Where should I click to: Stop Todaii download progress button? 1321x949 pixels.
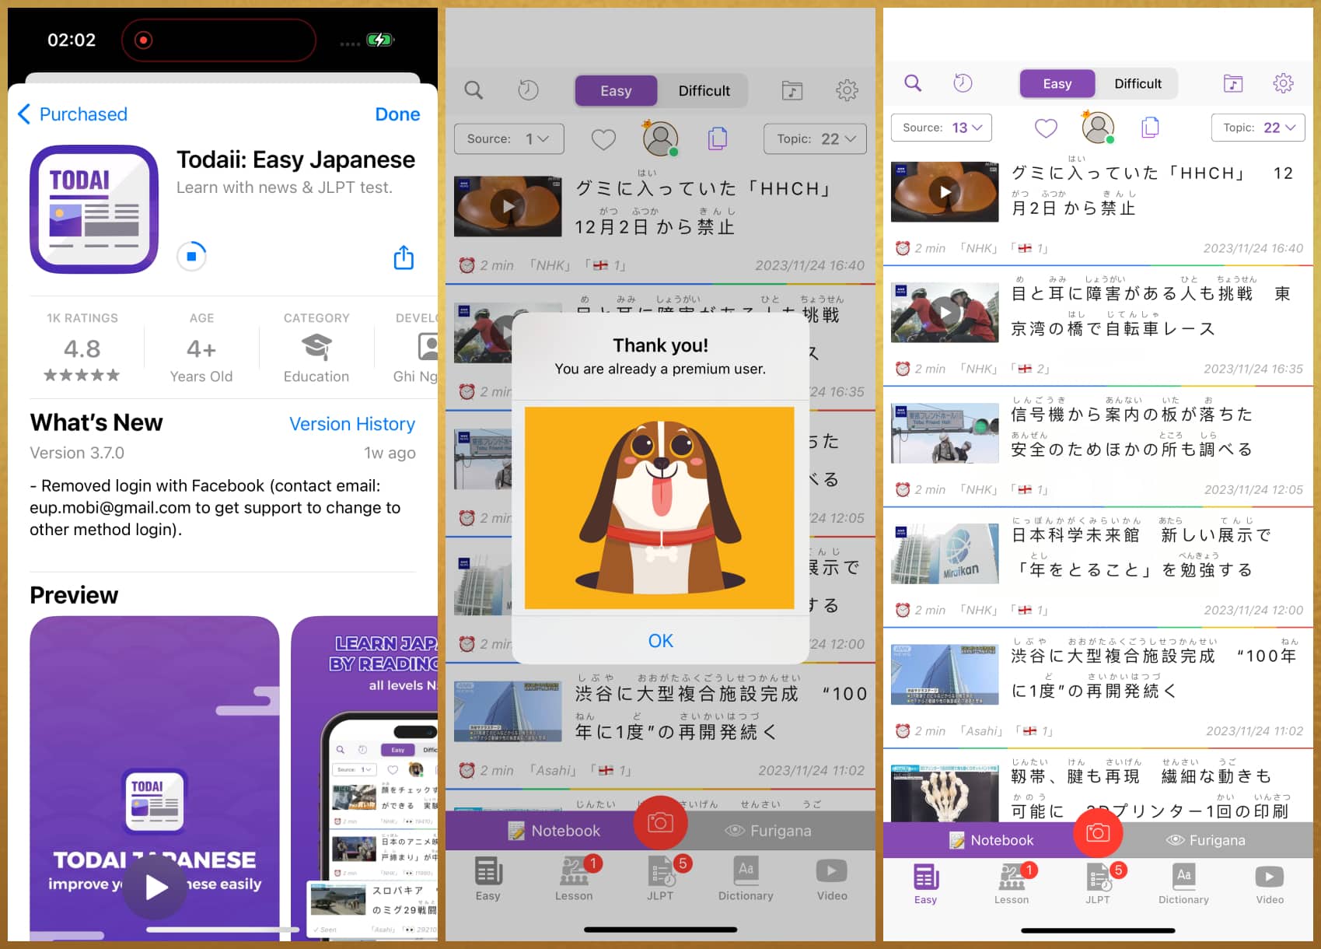(x=191, y=256)
